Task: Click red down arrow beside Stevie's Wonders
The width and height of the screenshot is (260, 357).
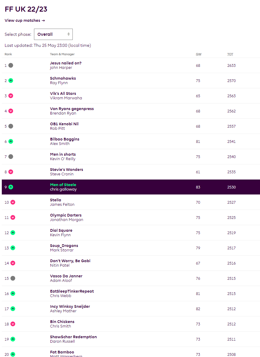Action: point(11,172)
